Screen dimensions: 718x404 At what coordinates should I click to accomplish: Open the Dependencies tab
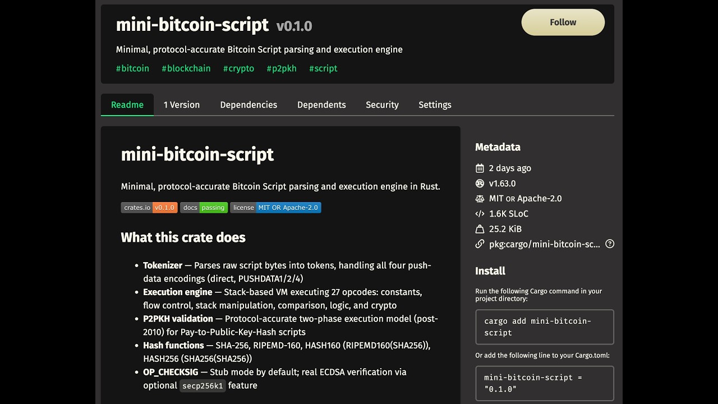(248, 105)
